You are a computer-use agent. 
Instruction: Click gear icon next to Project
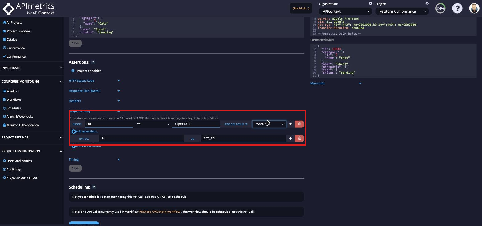click(427, 4)
